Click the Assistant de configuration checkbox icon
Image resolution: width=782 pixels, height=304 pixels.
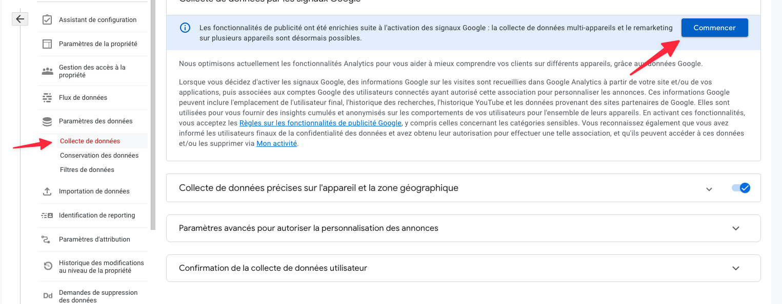(47, 20)
